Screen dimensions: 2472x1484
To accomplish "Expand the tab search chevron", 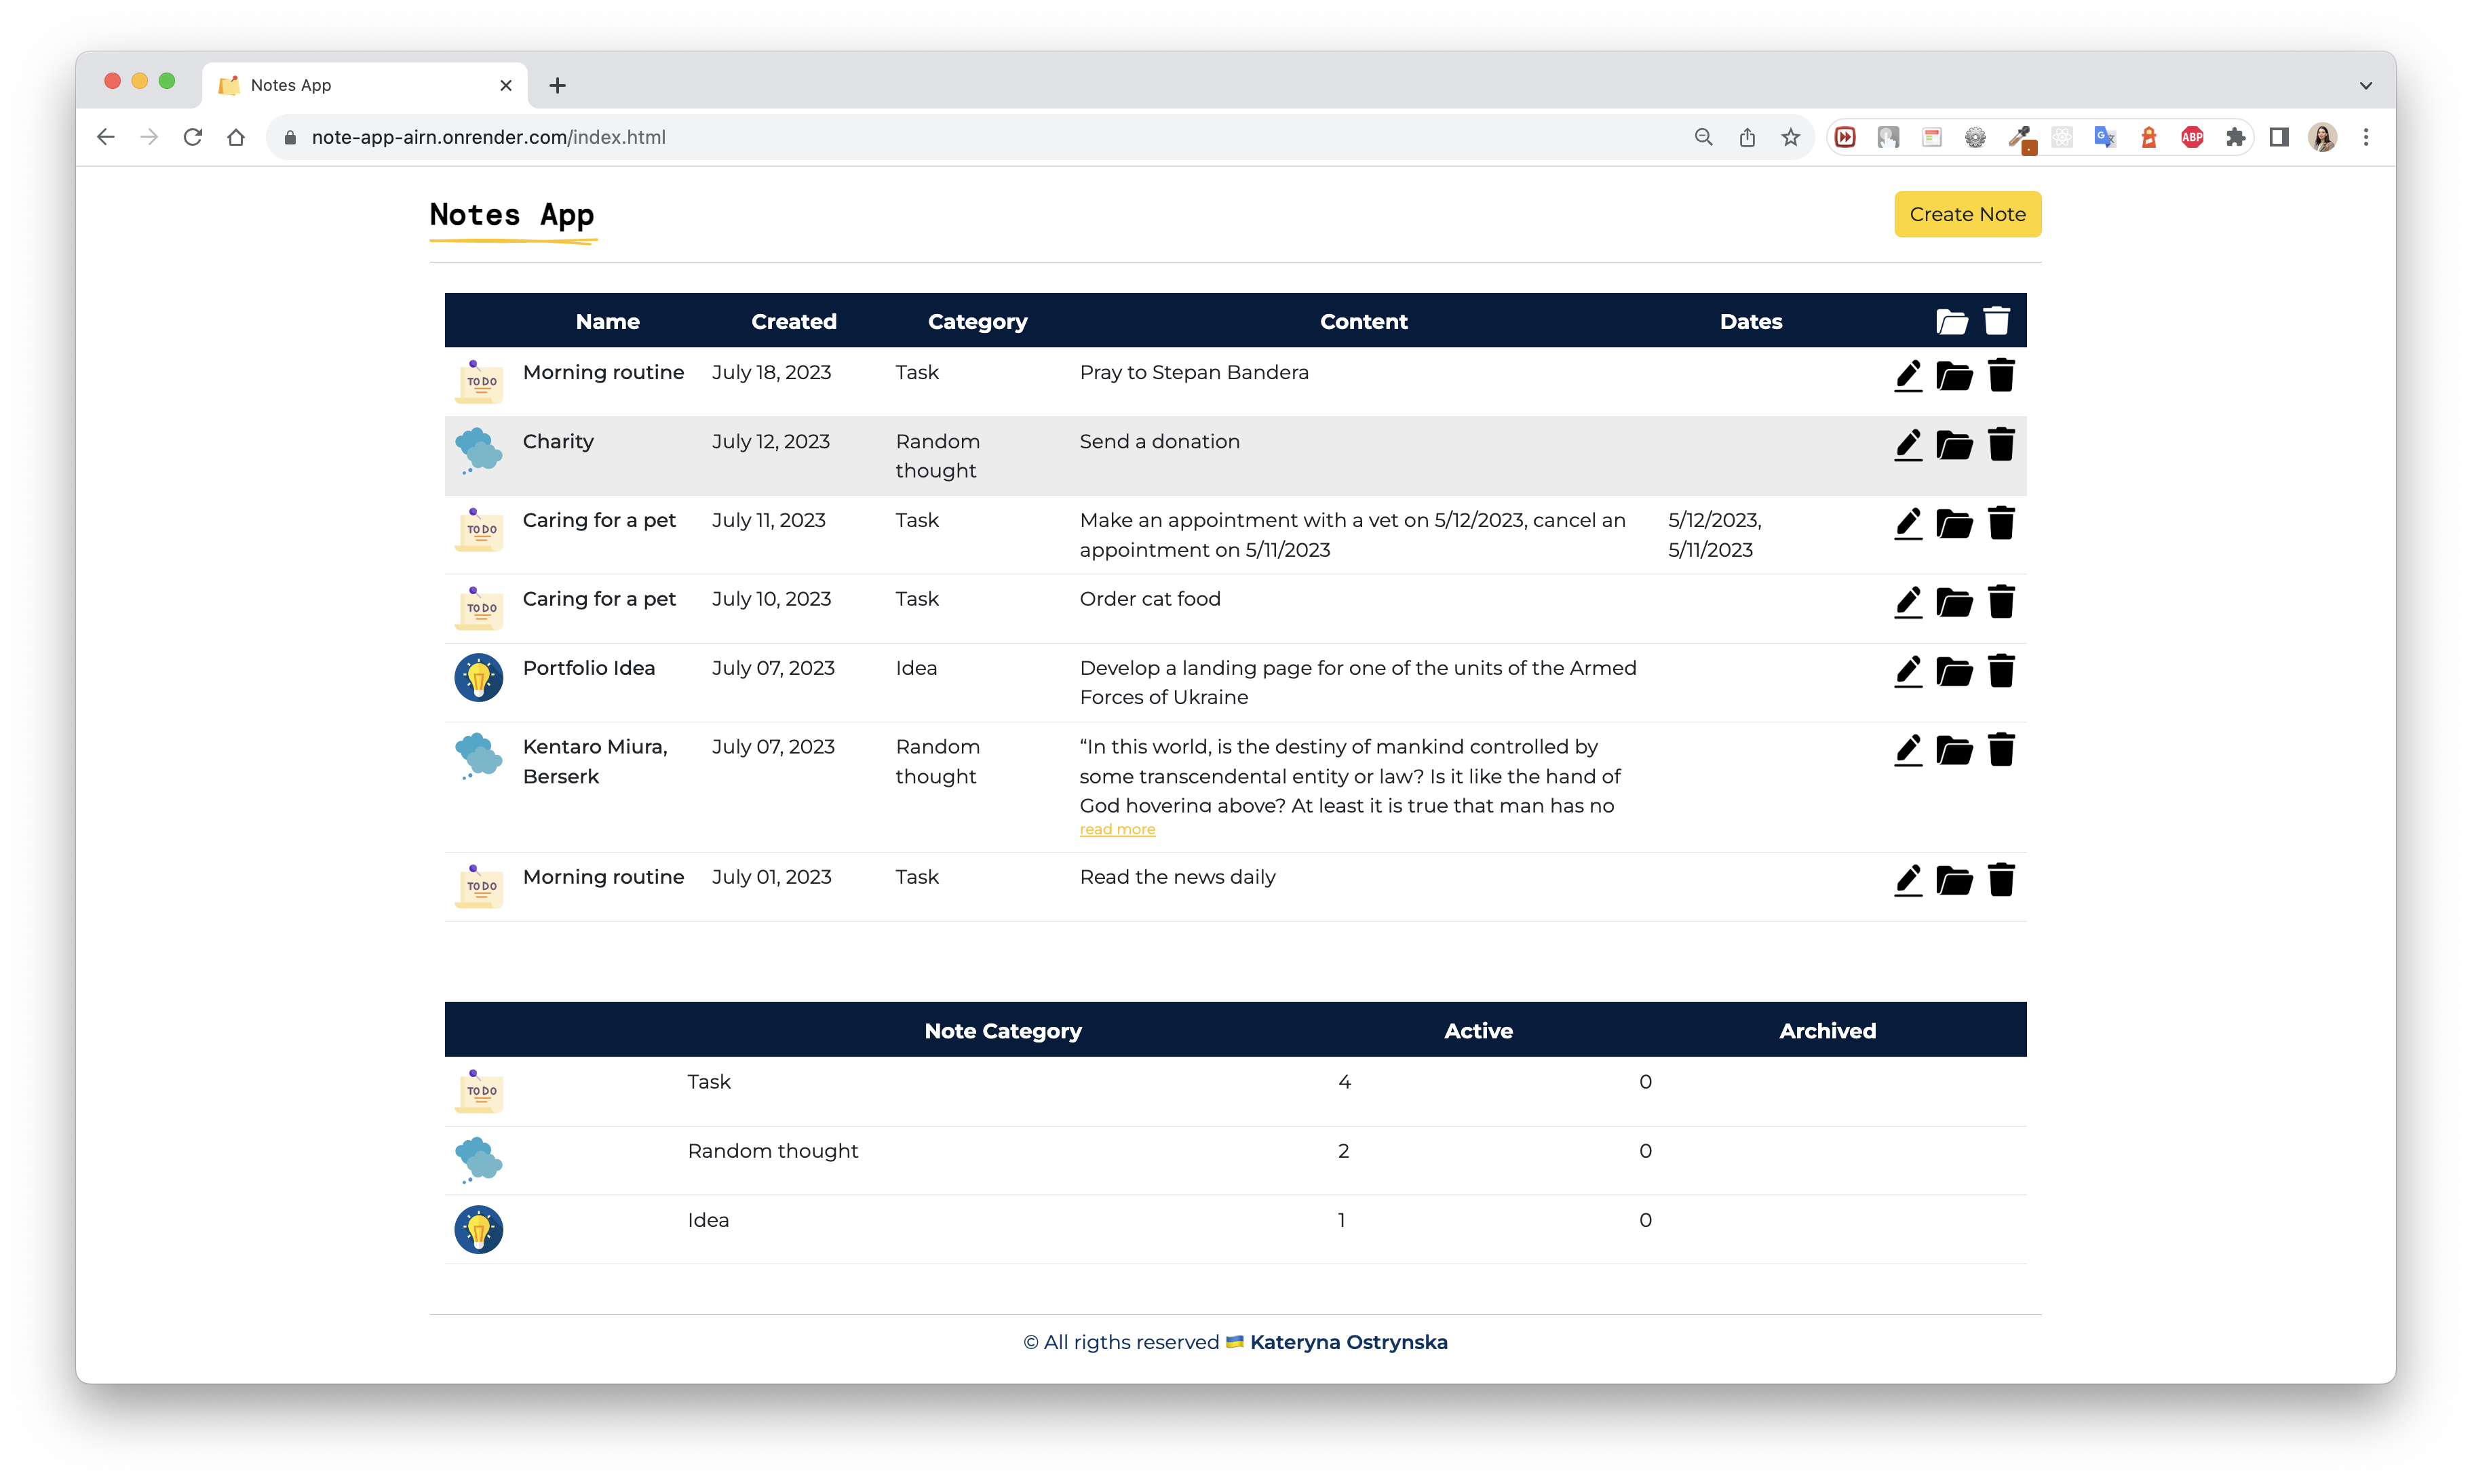I will point(2365,86).
